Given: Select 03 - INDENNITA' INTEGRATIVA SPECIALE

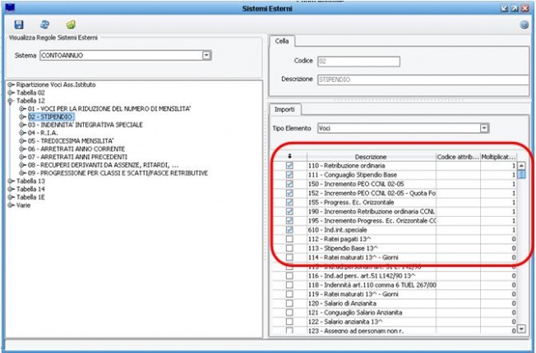Looking at the screenshot, I should [x=85, y=125].
